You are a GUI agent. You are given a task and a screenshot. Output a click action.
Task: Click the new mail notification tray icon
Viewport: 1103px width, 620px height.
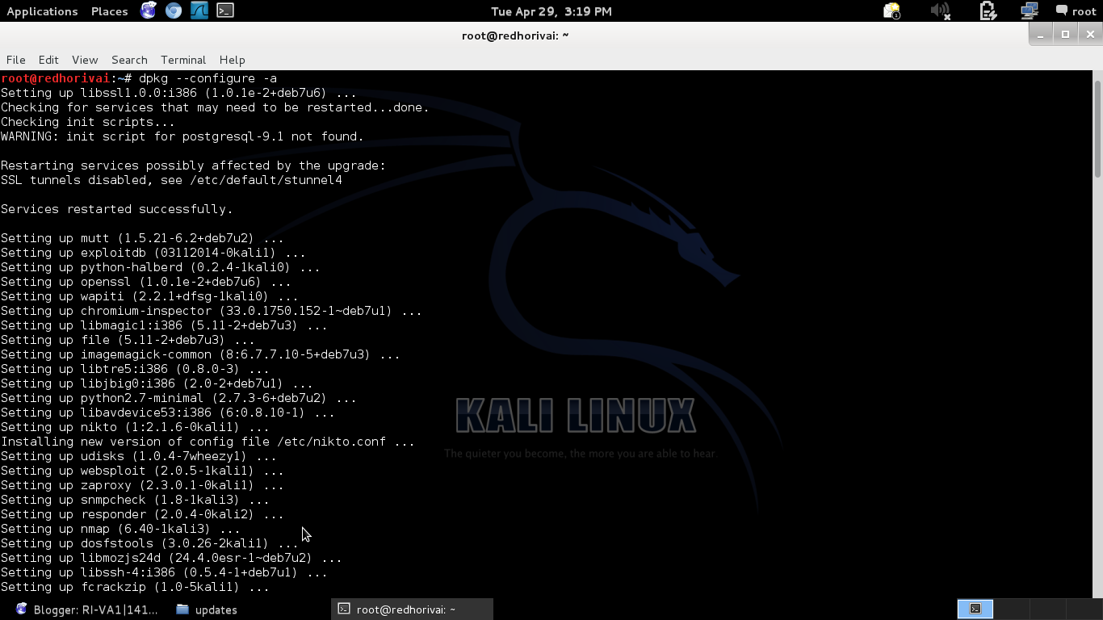891,10
